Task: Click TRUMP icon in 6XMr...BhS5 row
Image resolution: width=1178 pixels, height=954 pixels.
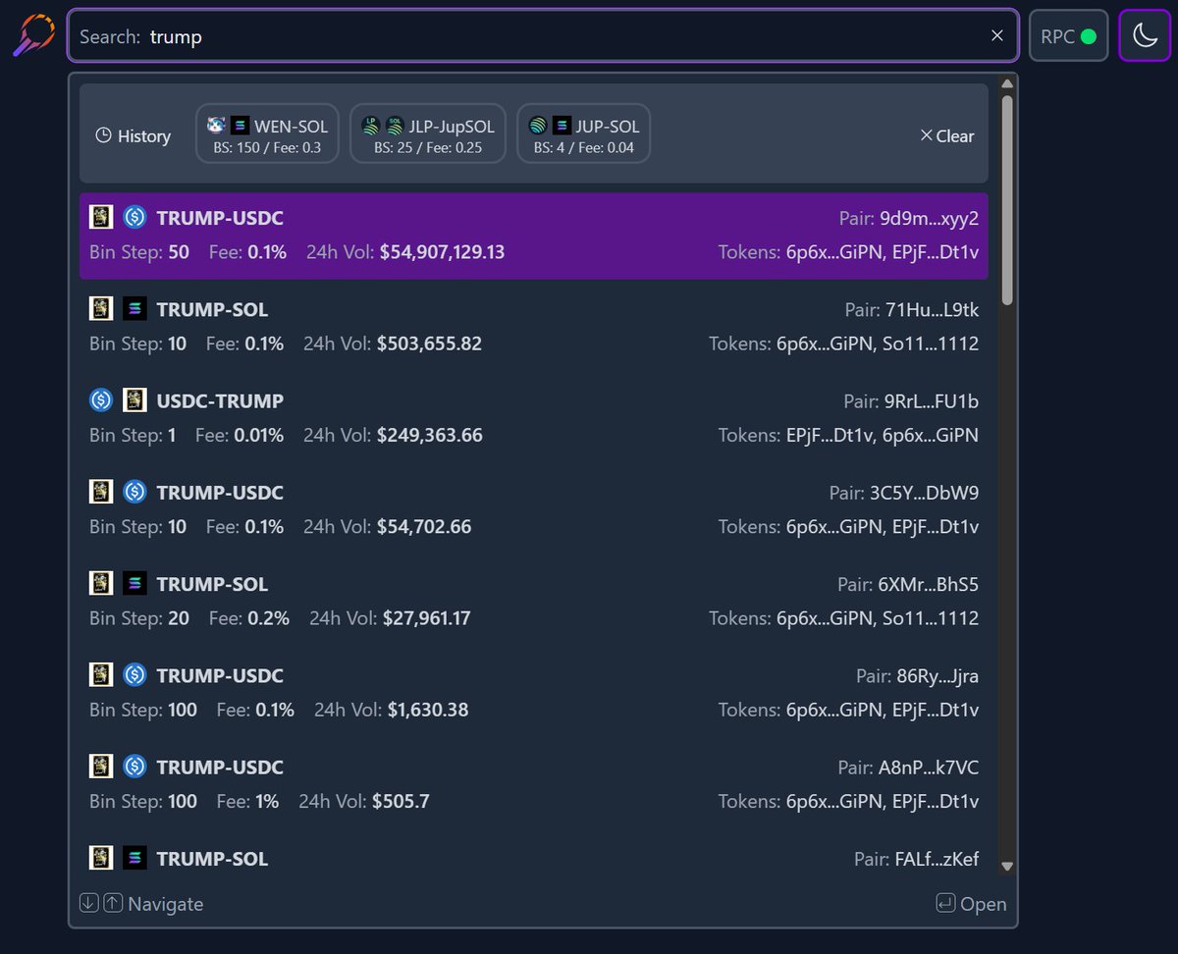Action: pyautogui.click(x=101, y=583)
